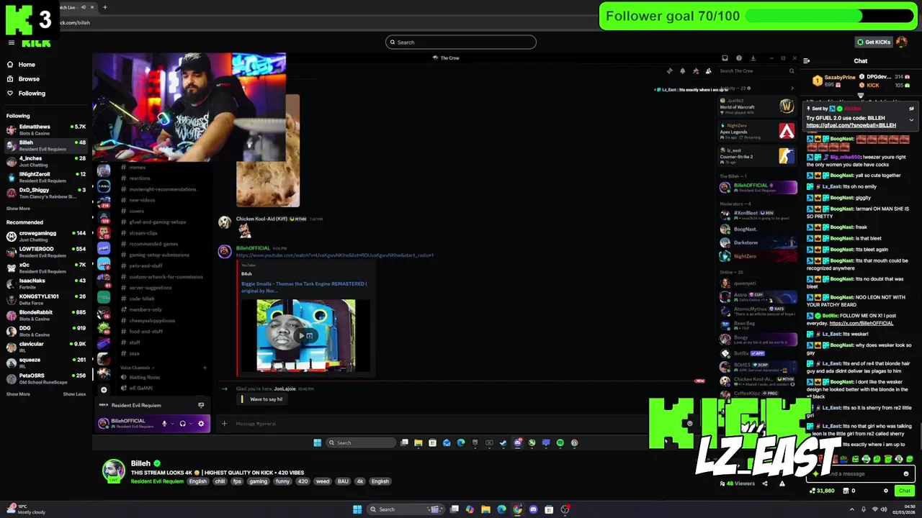Open Discord user settings gear
This screenshot has width=922, height=518.
(201, 424)
